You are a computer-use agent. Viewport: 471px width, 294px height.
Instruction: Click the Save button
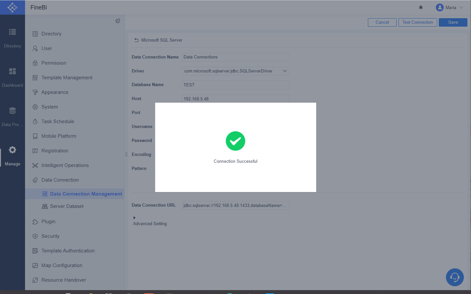[453, 22]
